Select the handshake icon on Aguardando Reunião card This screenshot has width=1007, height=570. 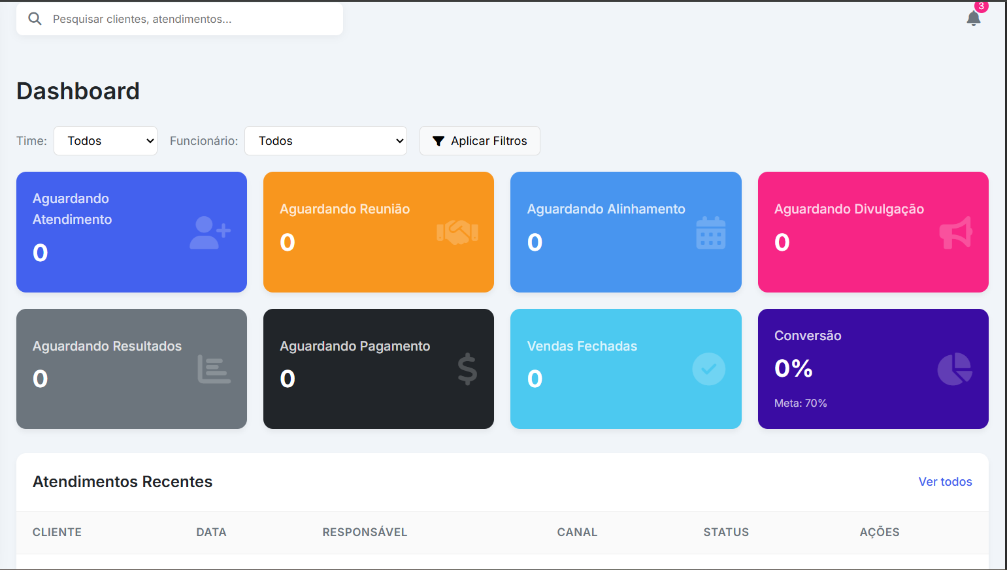click(456, 232)
